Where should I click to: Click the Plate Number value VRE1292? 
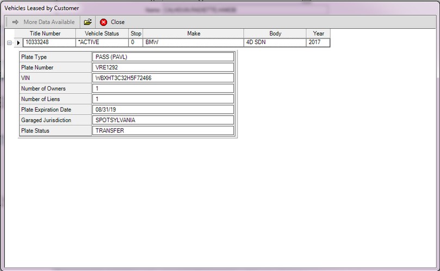tap(163, 67)
